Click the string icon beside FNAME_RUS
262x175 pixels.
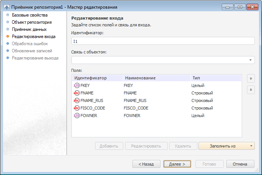76,100
